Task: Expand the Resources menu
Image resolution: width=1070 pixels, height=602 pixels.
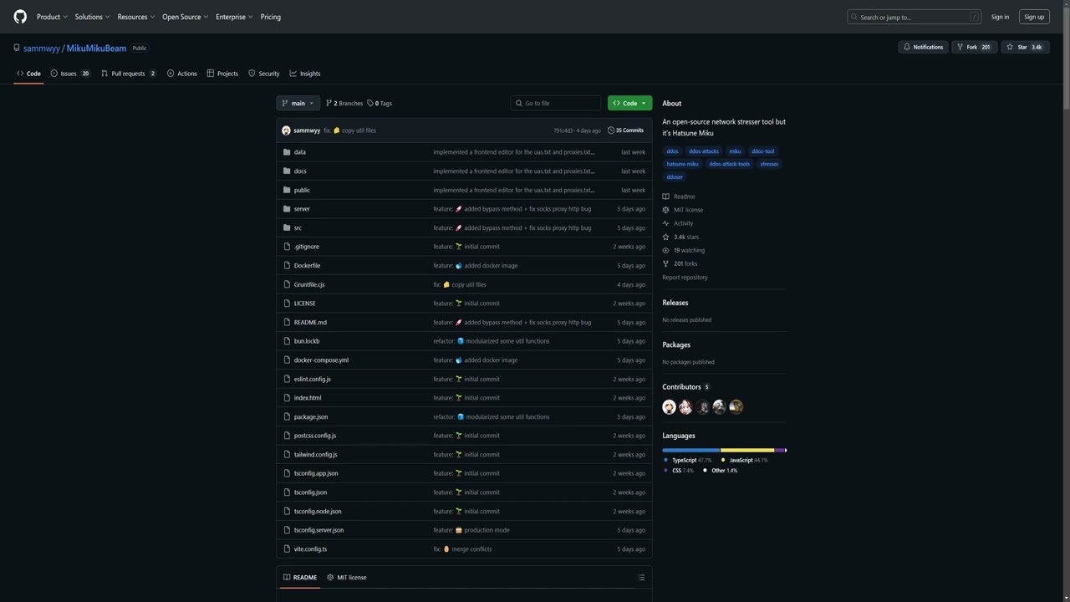Action: pyautogui.click(x=135, y=17)
